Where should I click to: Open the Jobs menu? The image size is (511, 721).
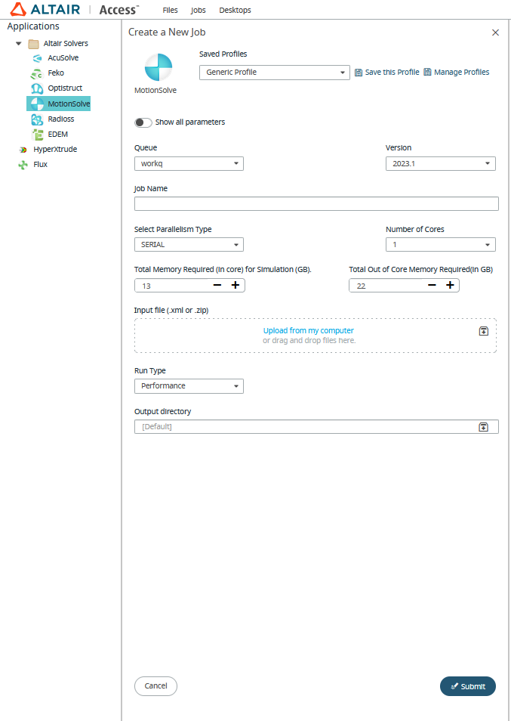pyautogui.click(x=199, y=10)
